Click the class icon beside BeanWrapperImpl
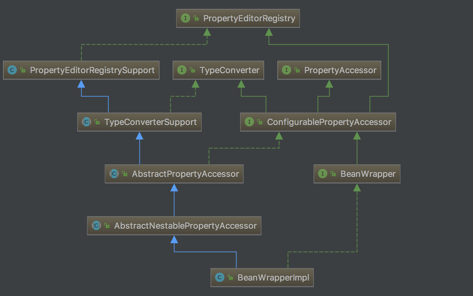 coord(220,277)
